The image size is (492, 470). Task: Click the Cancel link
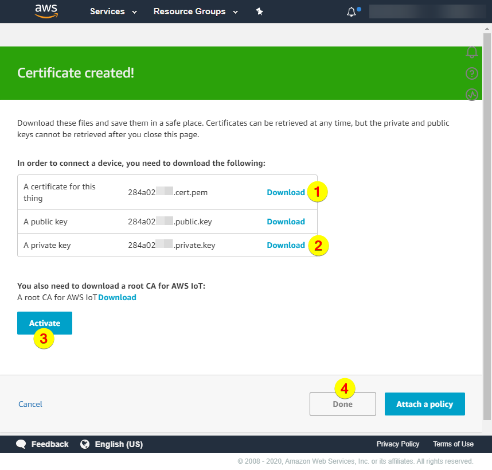30,404
